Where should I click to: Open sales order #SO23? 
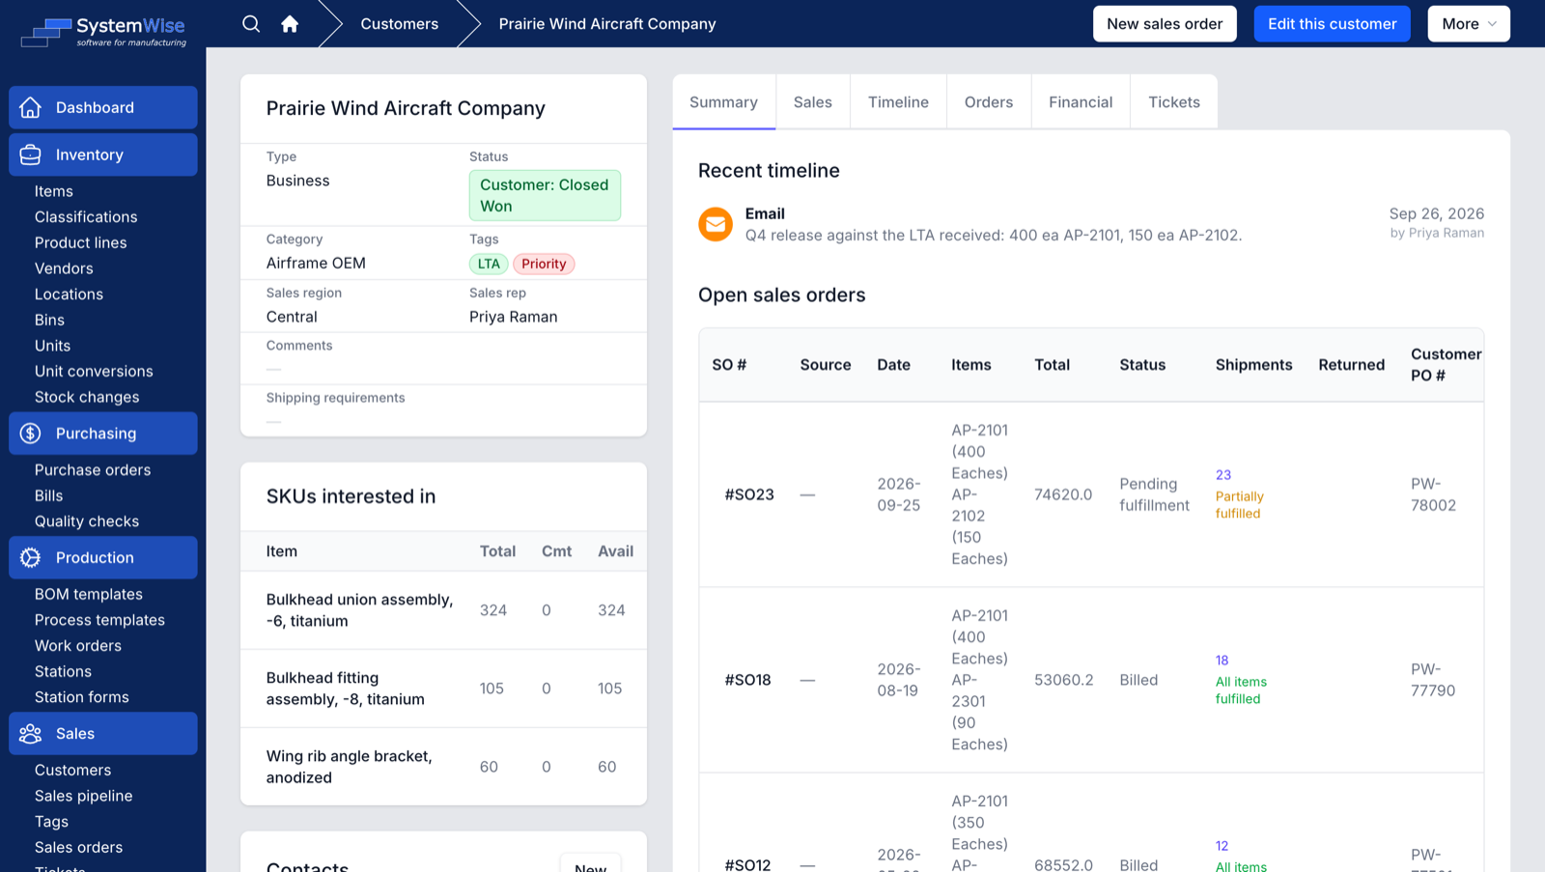(x=749, y=494)
